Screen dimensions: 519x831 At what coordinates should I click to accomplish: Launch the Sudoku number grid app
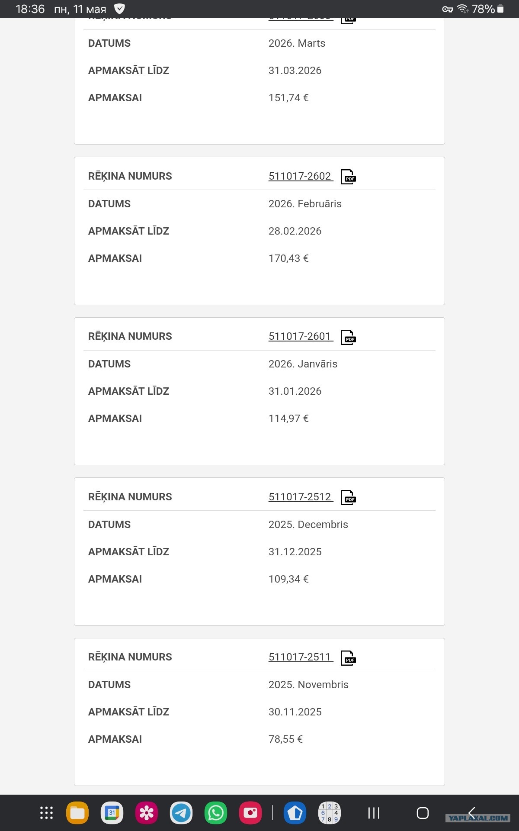[x=330, y=813]
